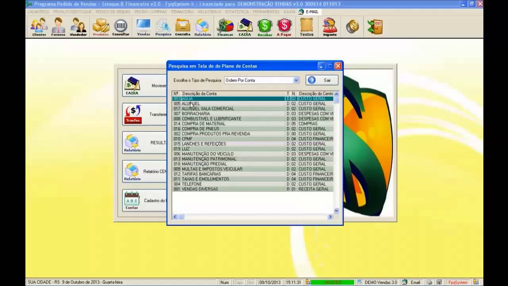Click the Relatório icon beside RESULTA
Viewport: 508px width, 286px height.
pyautogui.click(x=132, y=143)
